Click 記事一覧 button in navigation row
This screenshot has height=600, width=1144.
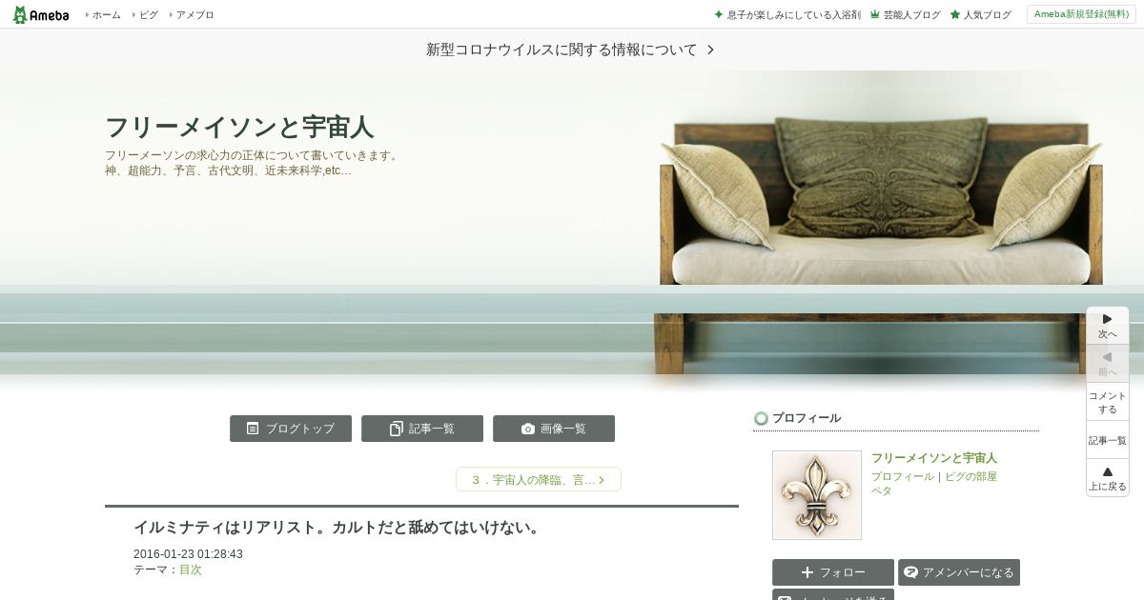pyautogui.click(x=422, y=429)
